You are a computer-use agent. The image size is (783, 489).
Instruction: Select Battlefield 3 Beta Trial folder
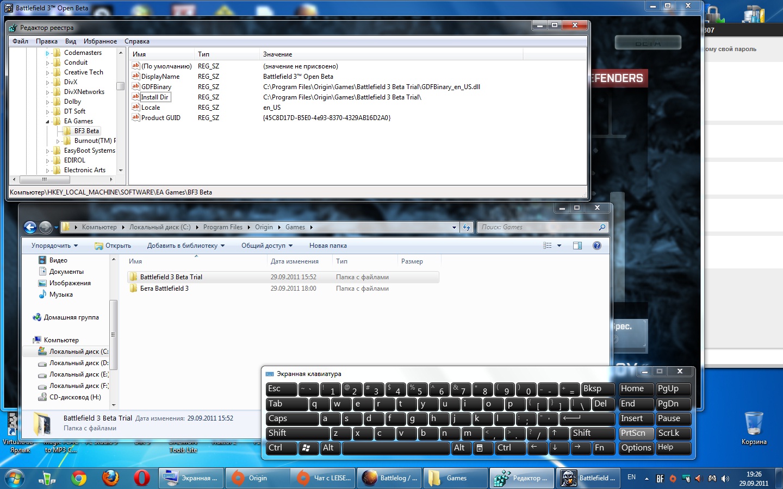[283, 277]
